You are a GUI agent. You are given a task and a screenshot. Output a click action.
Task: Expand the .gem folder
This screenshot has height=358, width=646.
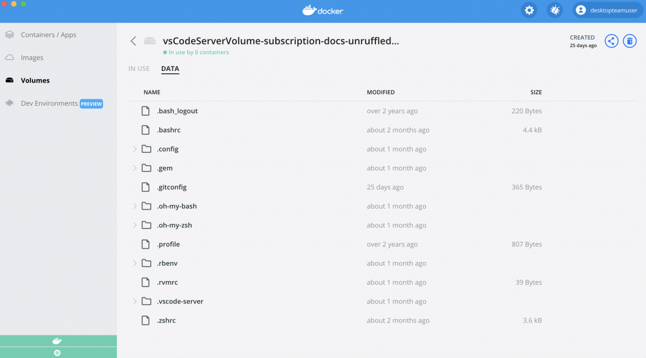(x=134, y=168)
